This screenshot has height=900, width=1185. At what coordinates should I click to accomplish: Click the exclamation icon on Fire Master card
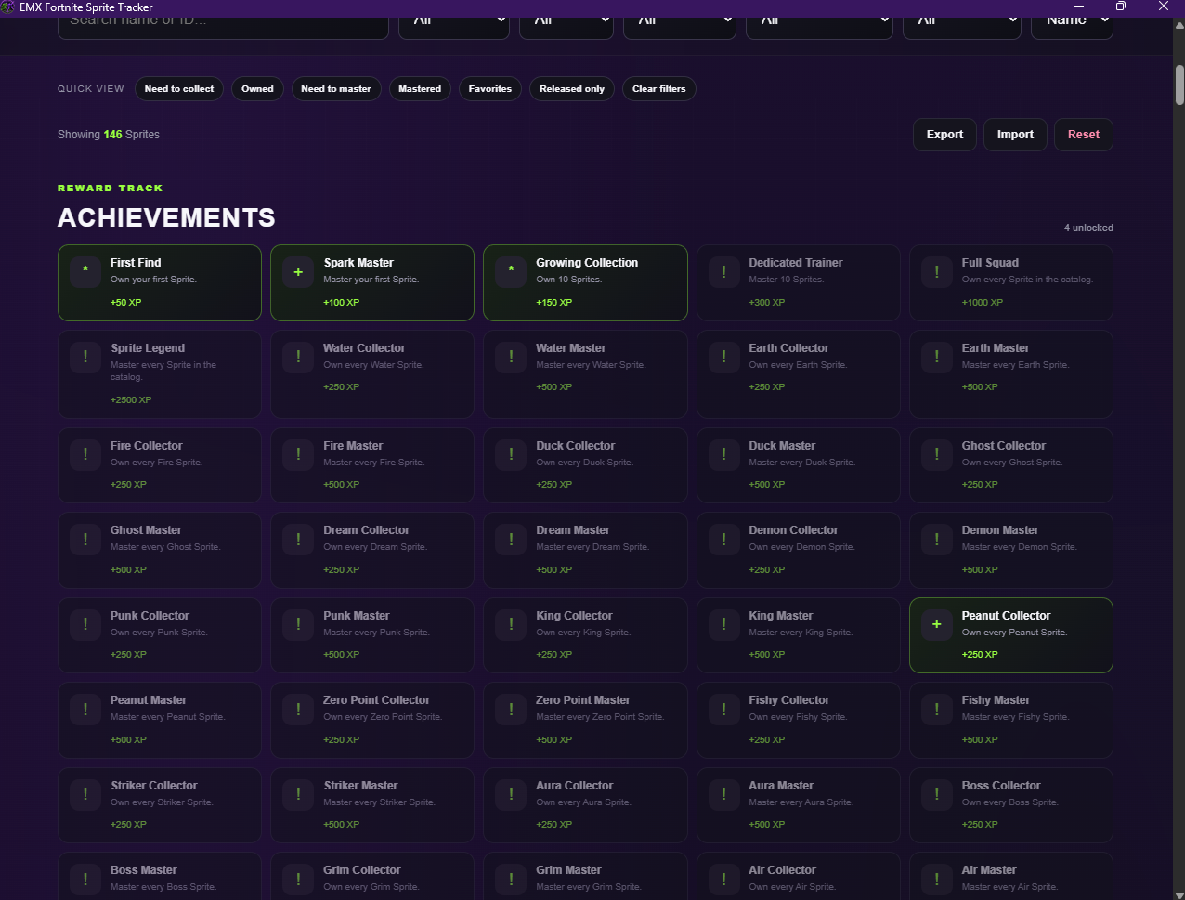click(298, 455)
